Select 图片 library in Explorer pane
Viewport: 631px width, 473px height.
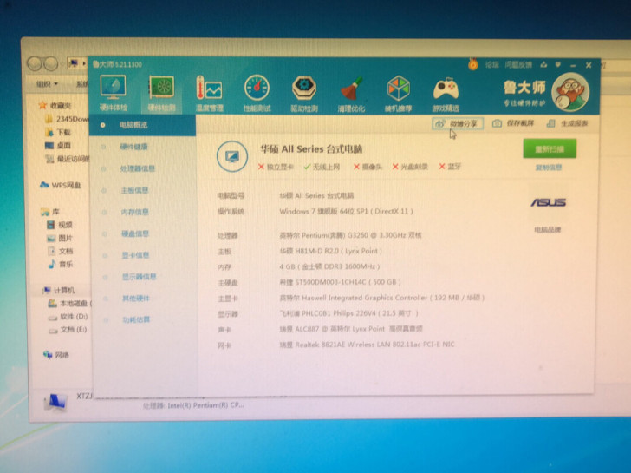[x=60, y=238]
